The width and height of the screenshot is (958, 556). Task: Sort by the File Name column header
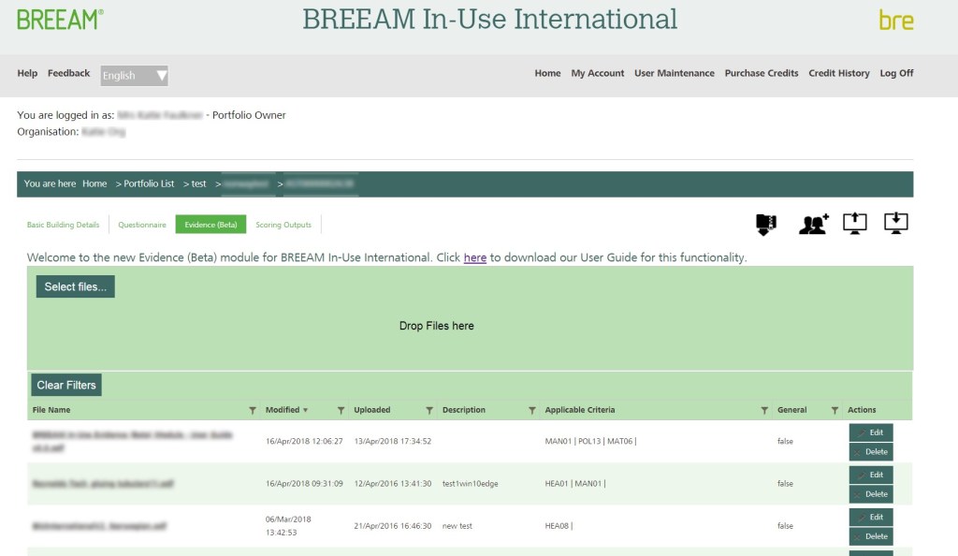(x=51, y=410)
